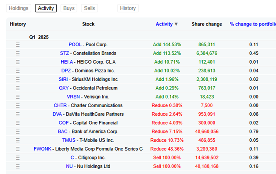Open history icon for POOL row
Viewport: 276px width, 174px height.
pos(17,45)
